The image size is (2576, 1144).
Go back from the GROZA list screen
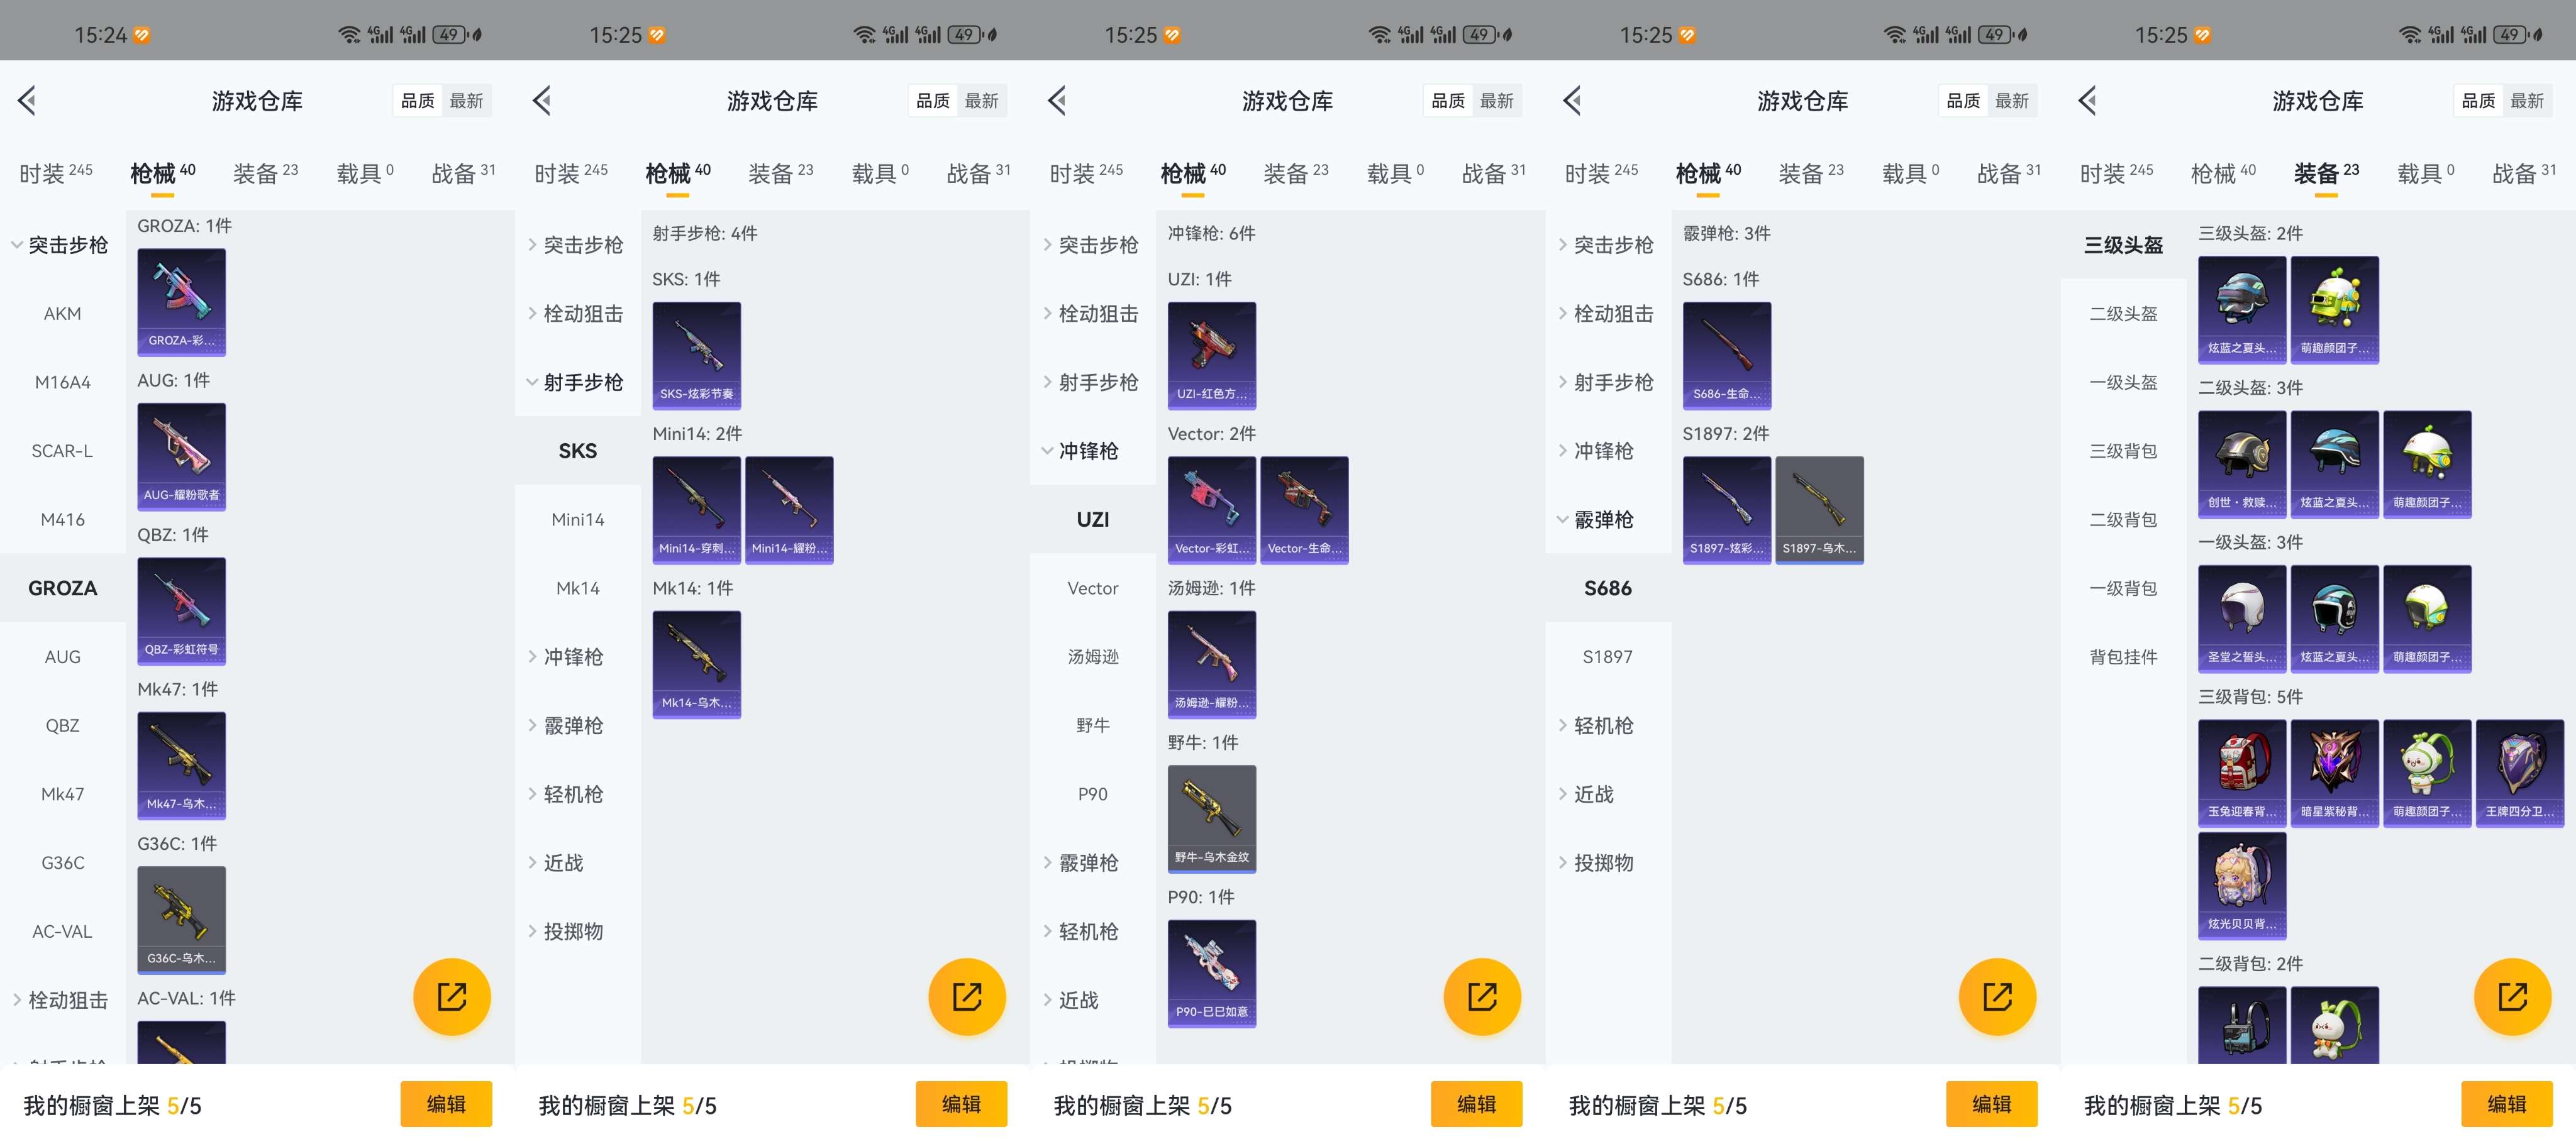click(x=27, y=100)
